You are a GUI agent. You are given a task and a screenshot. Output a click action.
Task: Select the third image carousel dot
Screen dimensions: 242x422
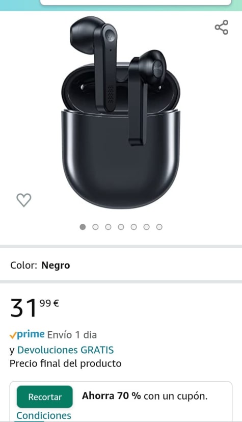click(108, 227)
